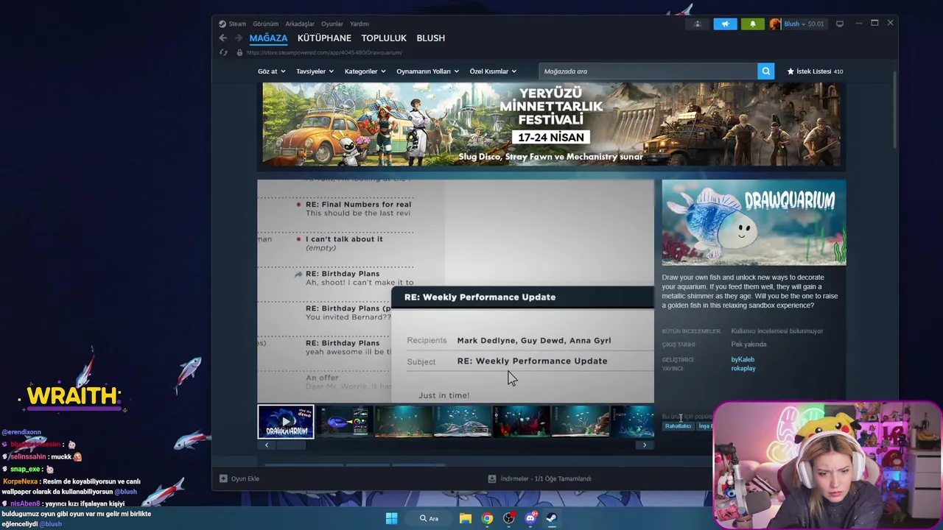Open the Arkadaşlar menu
The height and width of the screenshot is (530, 943).
pos(300,24)
